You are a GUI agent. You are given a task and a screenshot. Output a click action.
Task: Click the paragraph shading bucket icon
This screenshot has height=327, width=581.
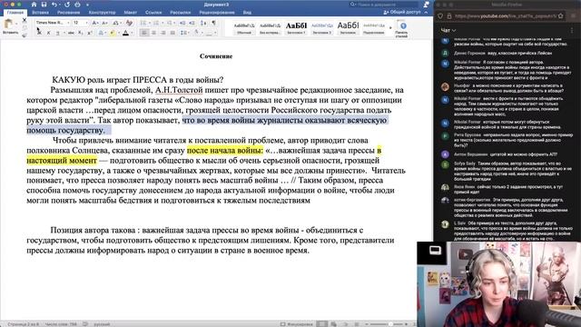196,33
